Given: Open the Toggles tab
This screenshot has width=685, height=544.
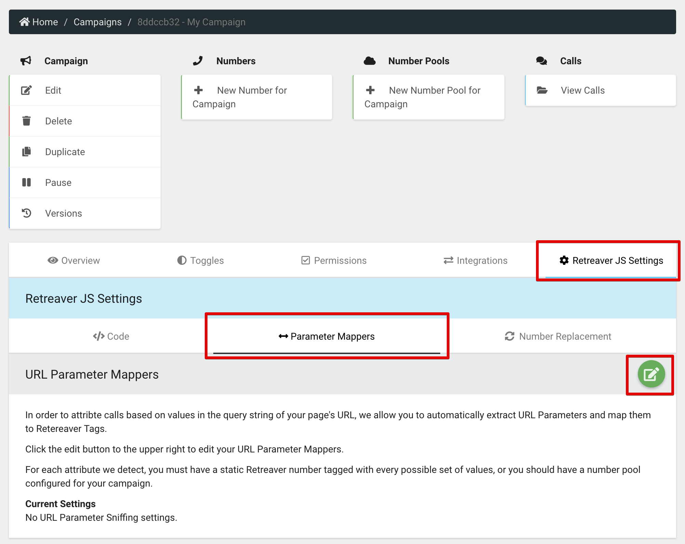Looking at the screenshot, I should [201, 260].
